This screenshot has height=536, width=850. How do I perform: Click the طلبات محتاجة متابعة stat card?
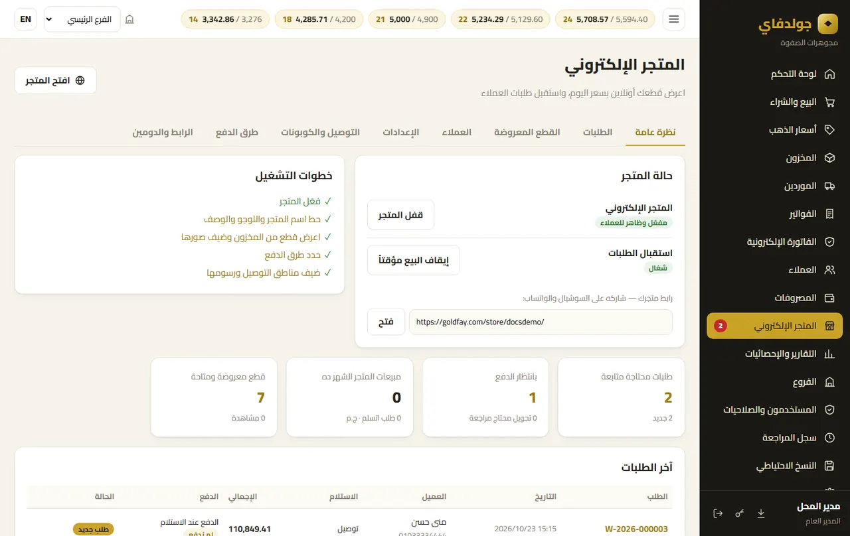coord(621,397)
